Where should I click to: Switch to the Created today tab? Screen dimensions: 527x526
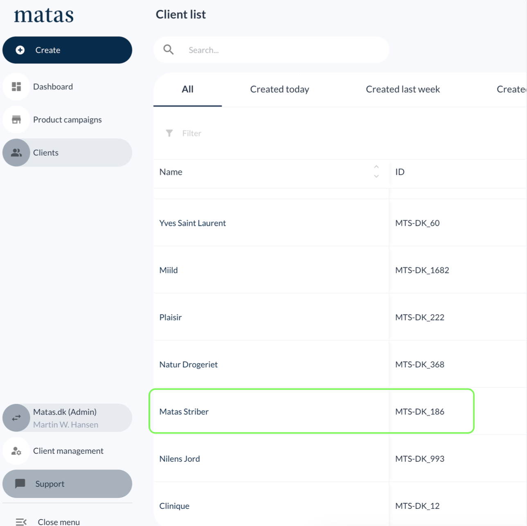(279, 89)
